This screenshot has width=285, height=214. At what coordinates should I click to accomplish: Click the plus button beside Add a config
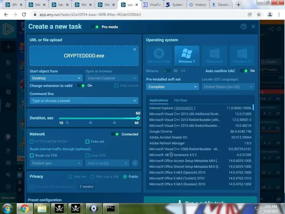coord(135,163)
